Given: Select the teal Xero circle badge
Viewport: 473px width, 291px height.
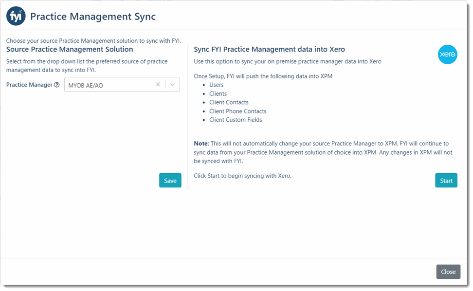Looking at the screenshot, I should pos(446,55).
